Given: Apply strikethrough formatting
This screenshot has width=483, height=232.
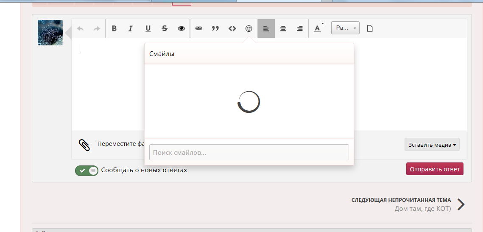Looking at the screenshot, I should point(165,28).
